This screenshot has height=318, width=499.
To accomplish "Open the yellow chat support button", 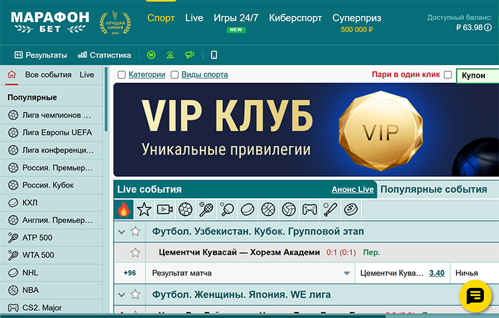I will coord(475,296).
